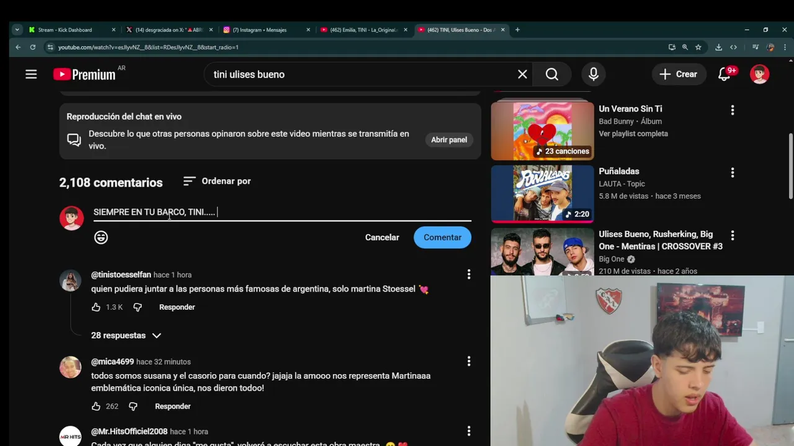Click the 'hace 32 minutos' comment timestamp
The width and height of the screenshot is (794, 446).
[x=164, y=362]
